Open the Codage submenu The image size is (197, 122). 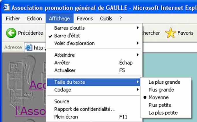tap(94, 90)
